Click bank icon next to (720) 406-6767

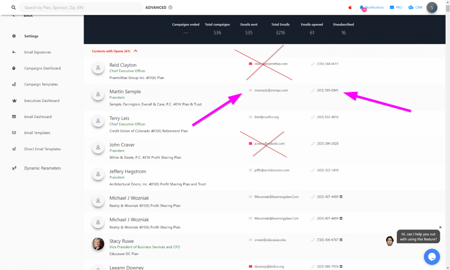[x=341, y=240]
